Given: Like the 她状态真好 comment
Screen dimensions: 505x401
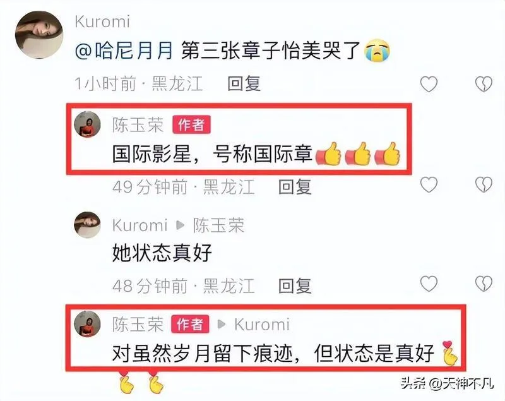Looking at the screenshot, I should tap(429, 284).
